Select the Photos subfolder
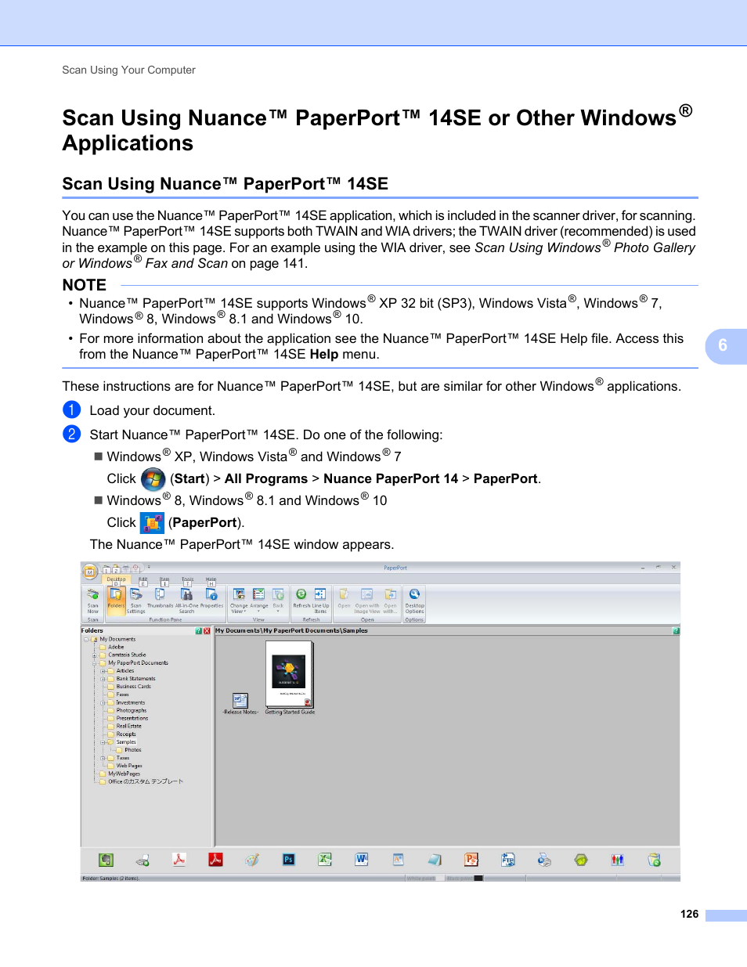Screen dimensions: 747x967 [x=133, y=750]
